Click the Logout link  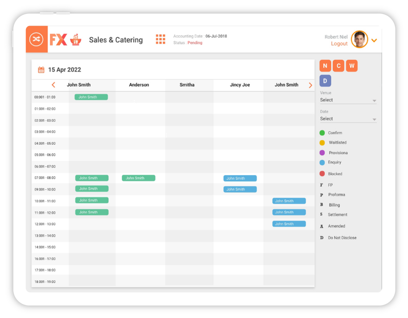339,44
